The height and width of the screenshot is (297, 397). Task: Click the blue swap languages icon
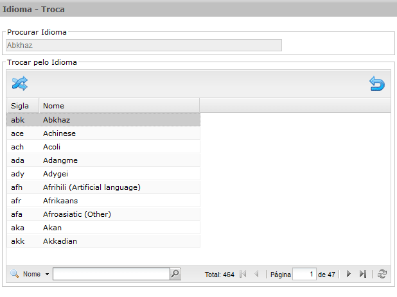point(20,83)
